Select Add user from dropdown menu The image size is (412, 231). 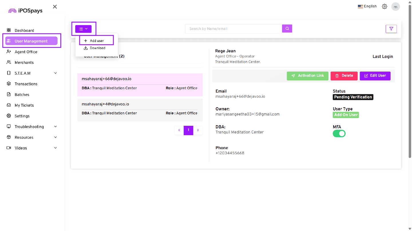click(97, 41)
